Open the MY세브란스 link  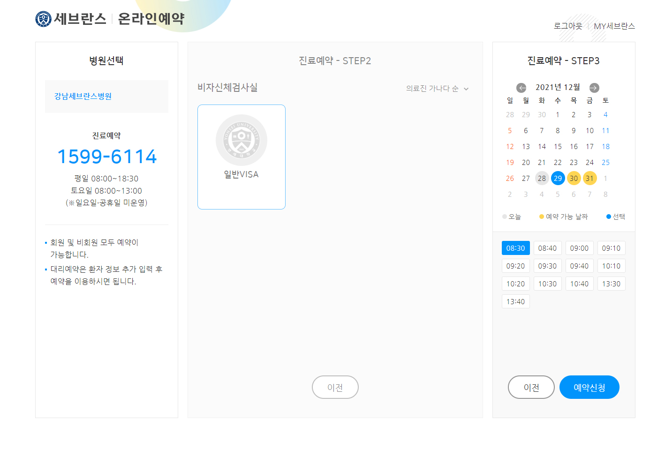614,26
